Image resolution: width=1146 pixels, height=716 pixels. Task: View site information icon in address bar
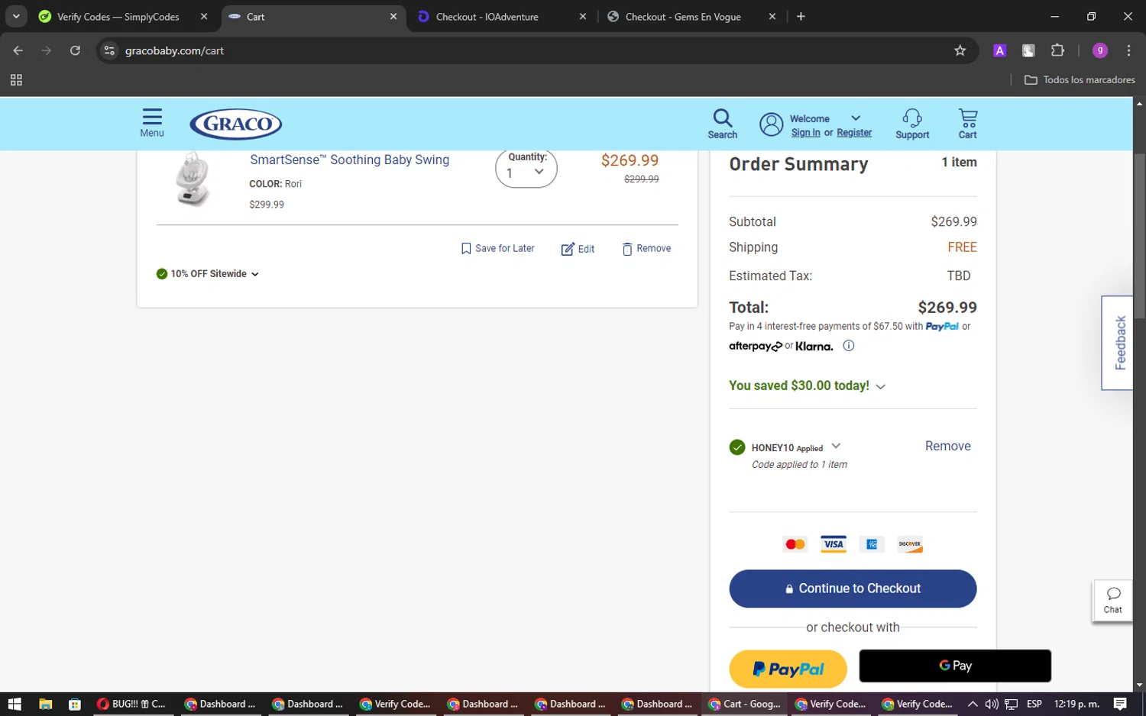tap(109, 50)
